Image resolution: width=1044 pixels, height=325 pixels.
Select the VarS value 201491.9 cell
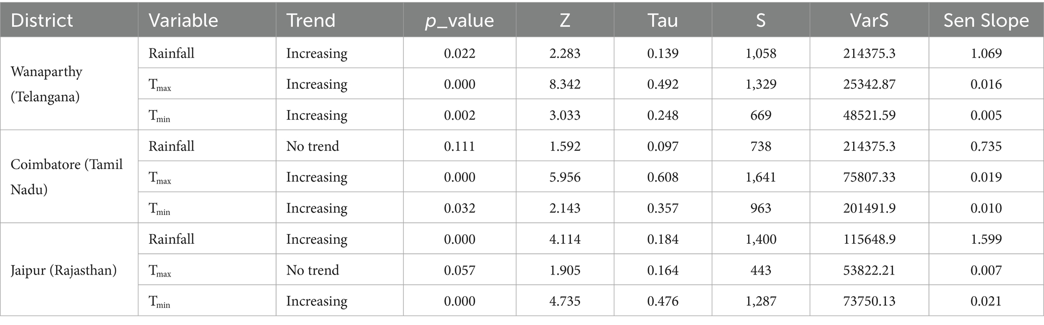click(x=869, y=208)
